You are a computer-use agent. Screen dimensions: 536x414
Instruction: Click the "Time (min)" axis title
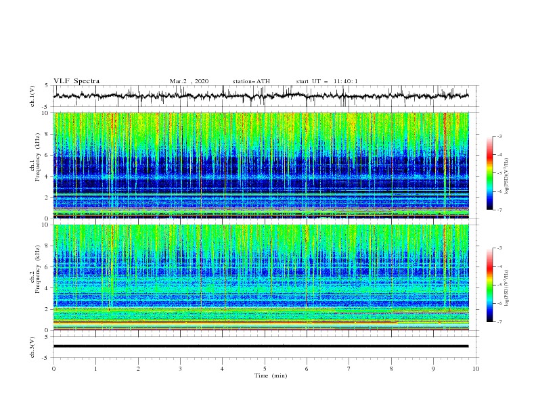click(271, 375)
